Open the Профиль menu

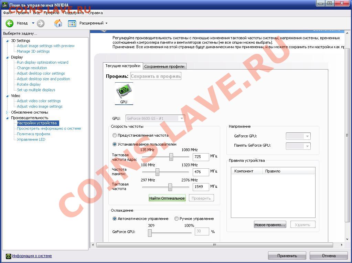51,13
